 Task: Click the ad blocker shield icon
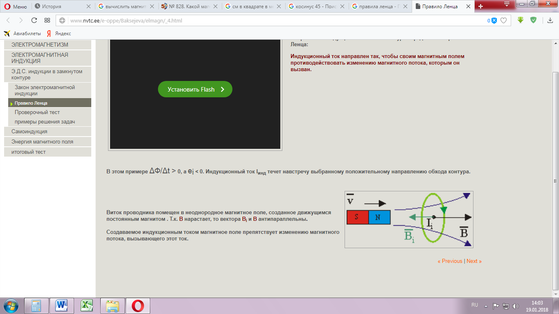click(533, 20)
